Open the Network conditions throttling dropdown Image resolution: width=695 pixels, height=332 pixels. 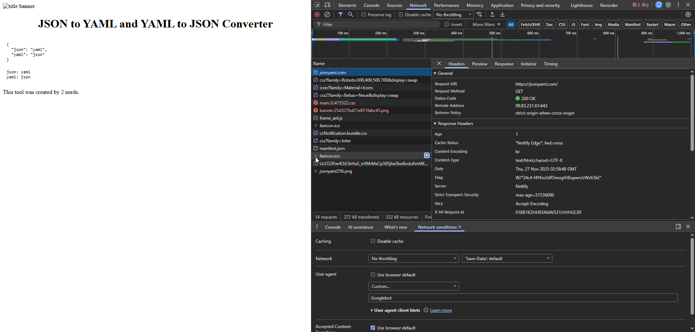414,258
